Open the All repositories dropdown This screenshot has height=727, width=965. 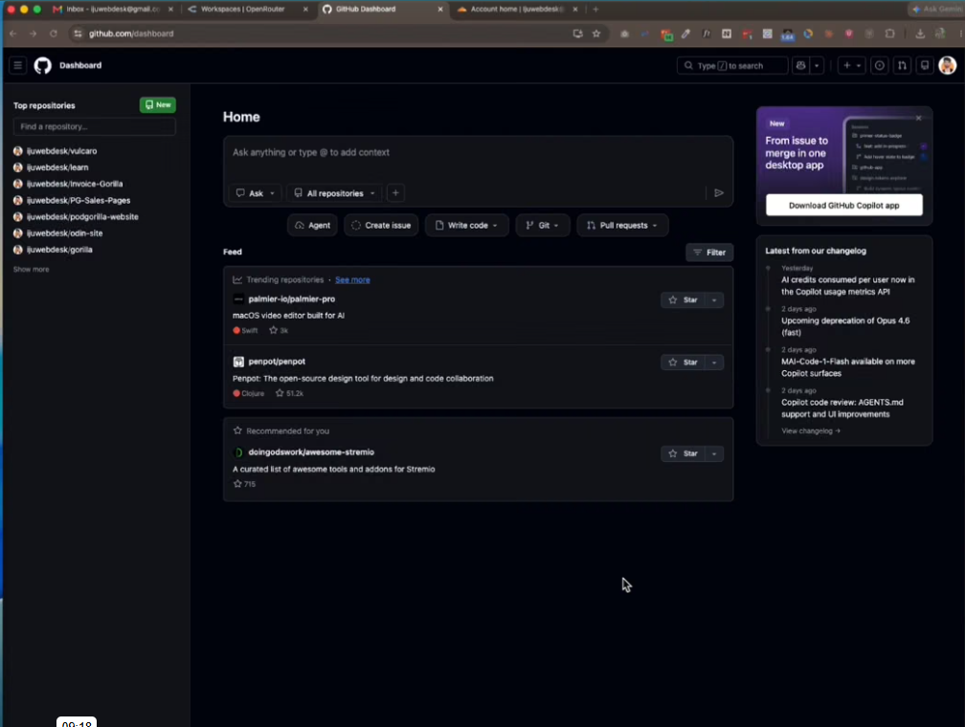click(x=335, y=193)
